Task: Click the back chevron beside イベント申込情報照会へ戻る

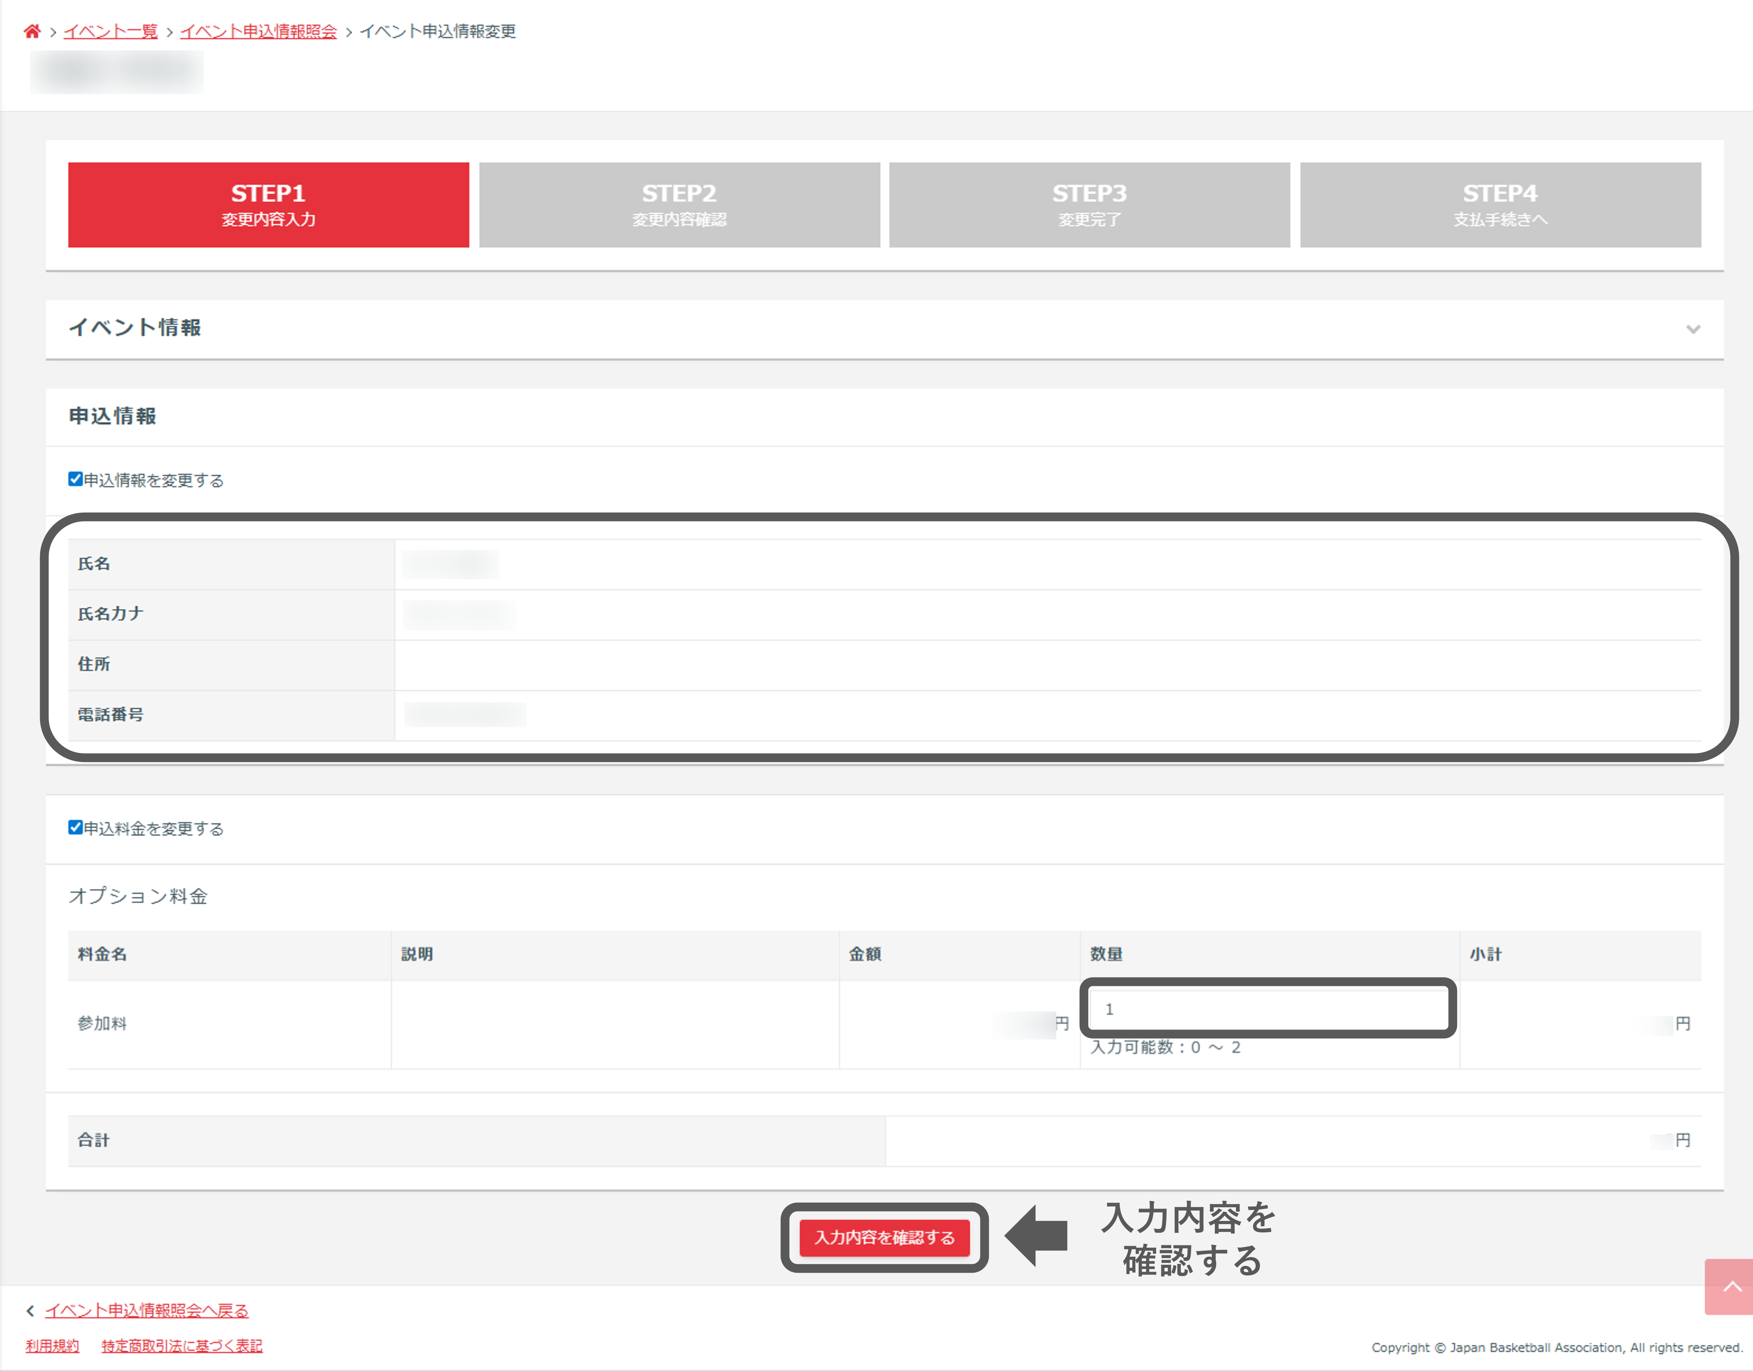Action: click(31, 1311)
